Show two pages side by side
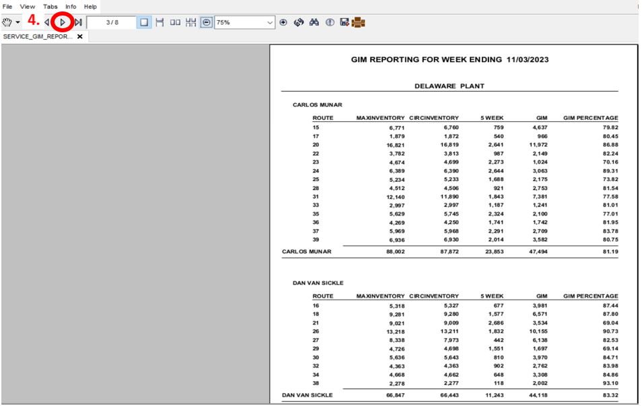The height and width of the screenshot is (406, 642). [x=175, y=22]
